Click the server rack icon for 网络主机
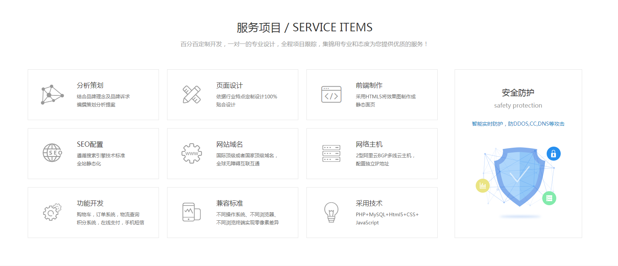Image resolution: width=618 pixels, height=266 pixels. pyautogui.click(x=331, y=153)
